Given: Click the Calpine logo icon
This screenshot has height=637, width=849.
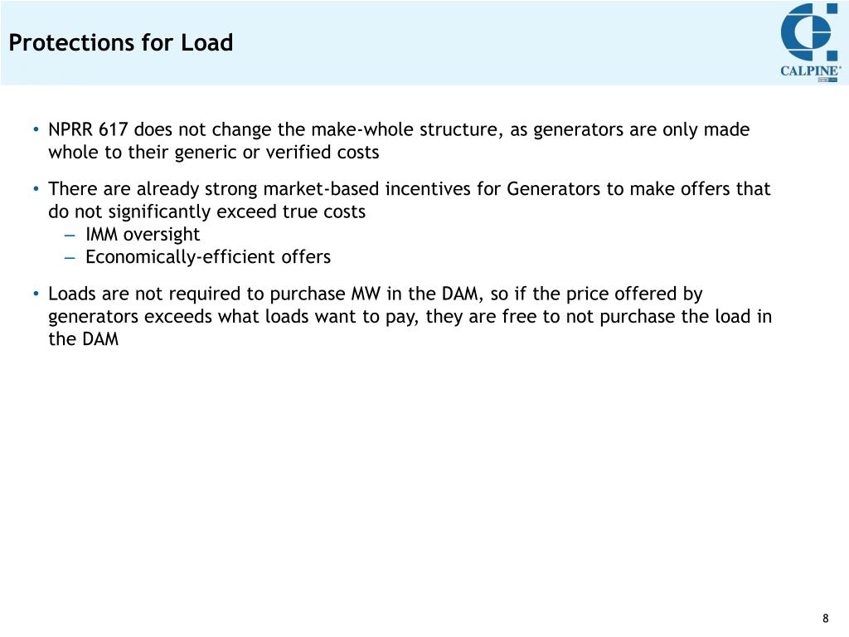Looking at the screenshot, I should click(809, 32).
